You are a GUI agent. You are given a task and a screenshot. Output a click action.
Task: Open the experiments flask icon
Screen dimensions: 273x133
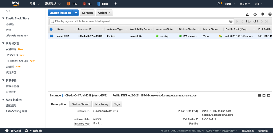247,14
